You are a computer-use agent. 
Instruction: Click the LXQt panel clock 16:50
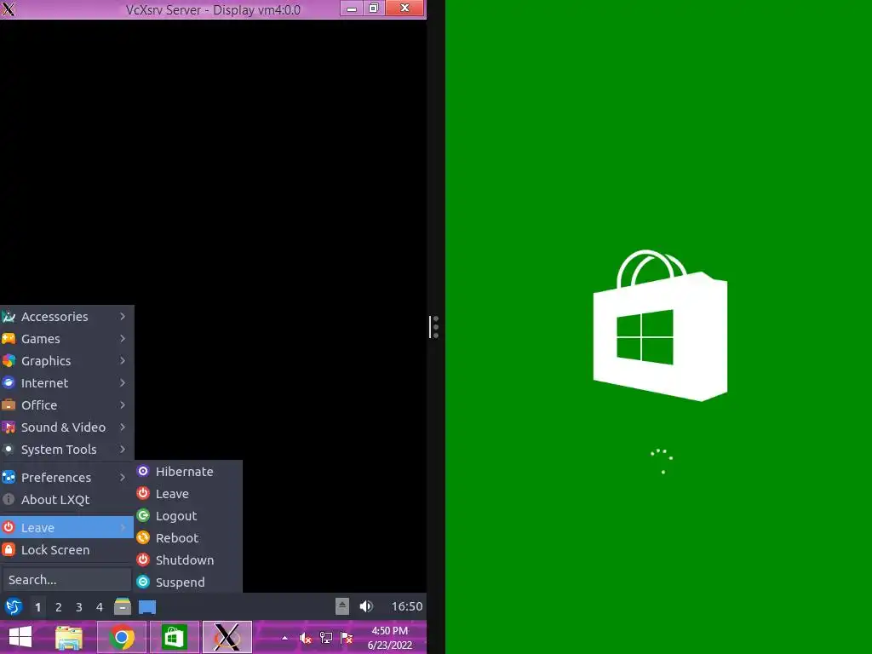[x=407, y=606]
